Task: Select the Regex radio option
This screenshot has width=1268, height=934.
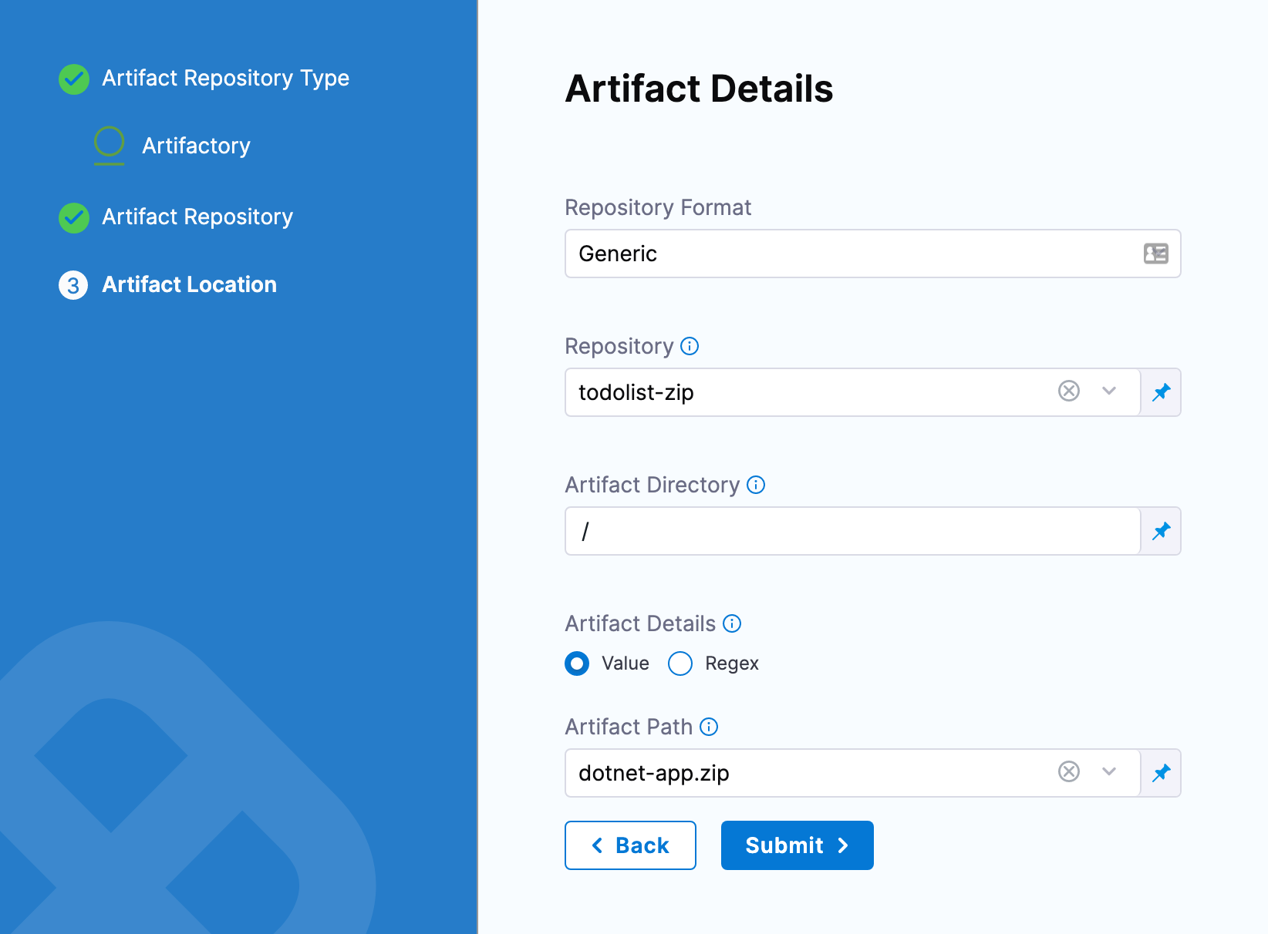Action: 680,664
